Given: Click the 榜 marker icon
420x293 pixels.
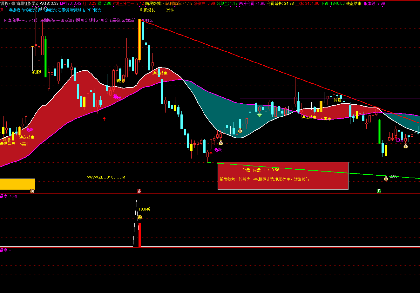Looking at the screenshot, I should [x=32, y=191].
